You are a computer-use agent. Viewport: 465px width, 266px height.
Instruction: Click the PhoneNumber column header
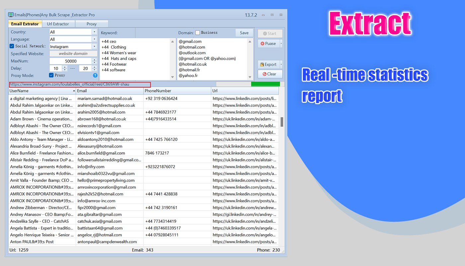(177, 91)
